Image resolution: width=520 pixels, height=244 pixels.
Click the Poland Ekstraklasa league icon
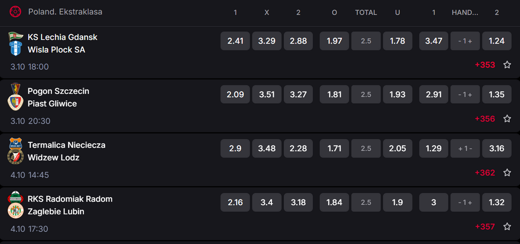[x=16, y=11]
